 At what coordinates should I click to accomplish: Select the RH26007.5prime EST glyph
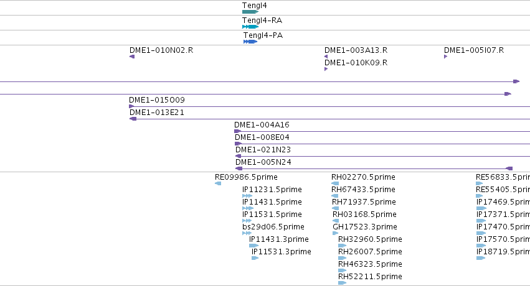pos(343,259)
